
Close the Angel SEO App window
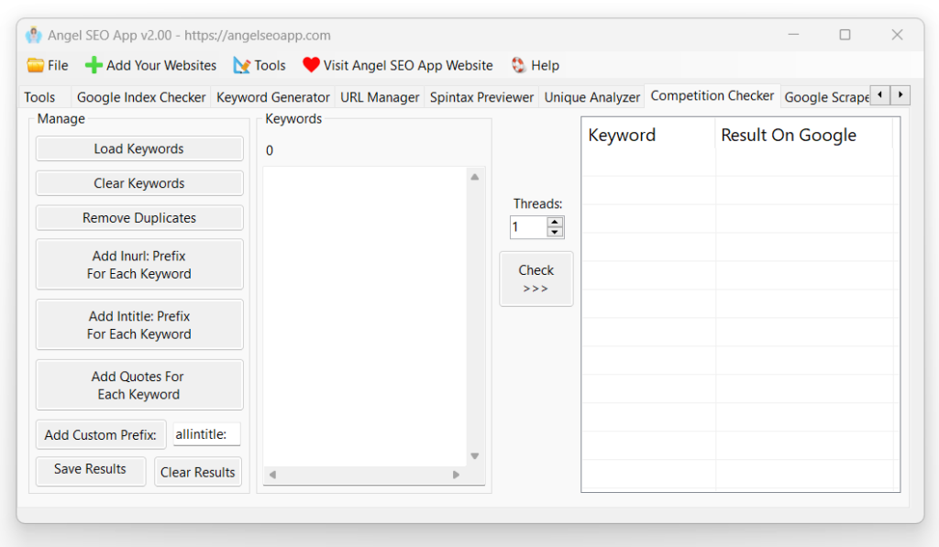(897, 35)
